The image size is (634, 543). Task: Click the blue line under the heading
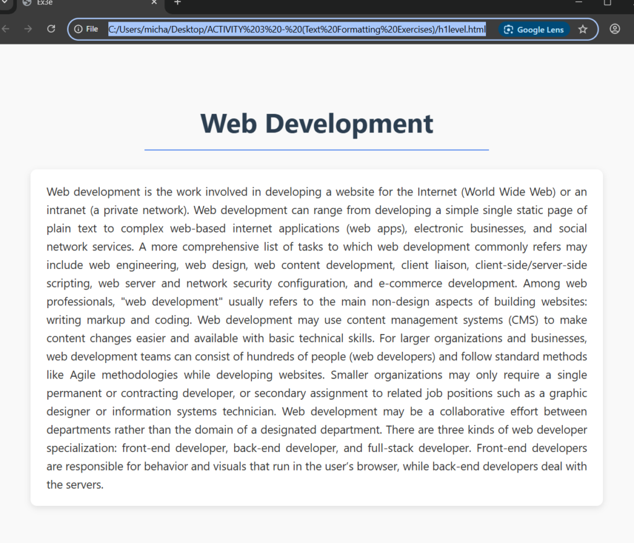tap(316, 150)
